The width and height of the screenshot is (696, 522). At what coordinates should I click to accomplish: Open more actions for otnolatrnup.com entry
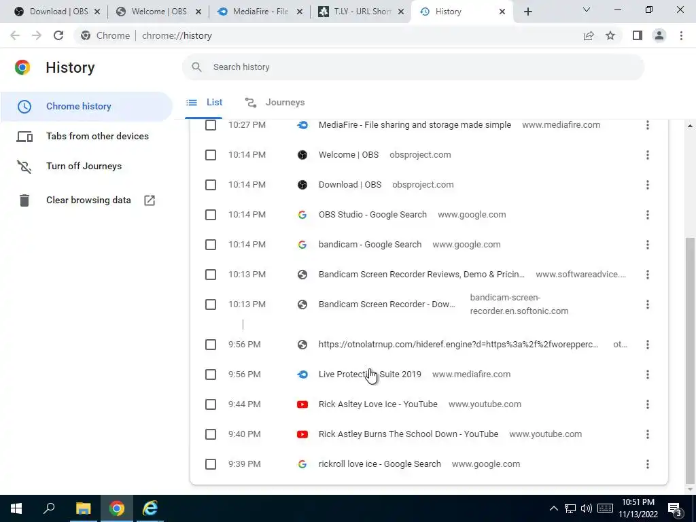pos(647,345)
